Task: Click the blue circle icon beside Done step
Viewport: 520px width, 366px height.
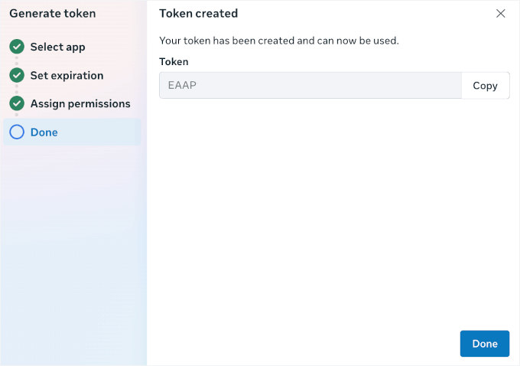Action: (x=17, y=132)
